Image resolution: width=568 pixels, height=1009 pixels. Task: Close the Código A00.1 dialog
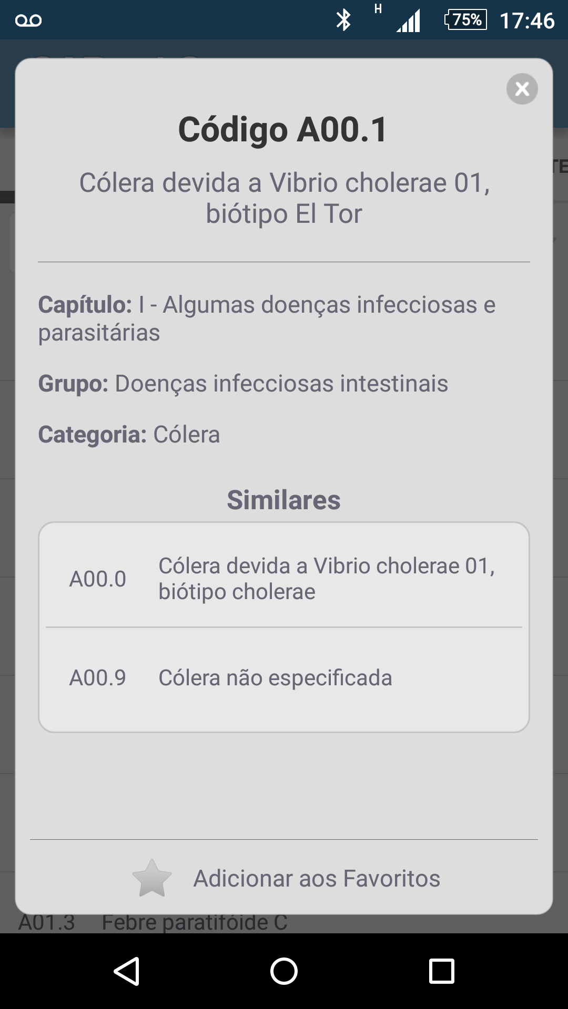(x=522, y=89)
